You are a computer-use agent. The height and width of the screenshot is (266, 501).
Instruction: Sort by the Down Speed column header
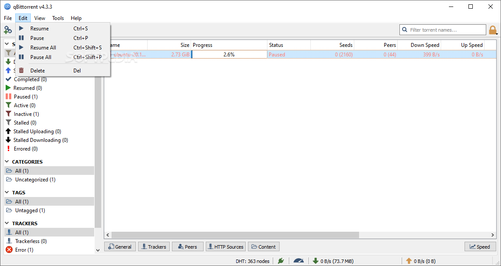click(419, 45)
